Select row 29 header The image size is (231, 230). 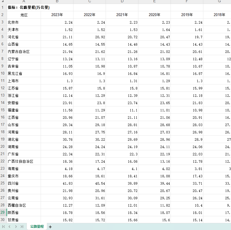pyautogui.click(x=3, y=212)
